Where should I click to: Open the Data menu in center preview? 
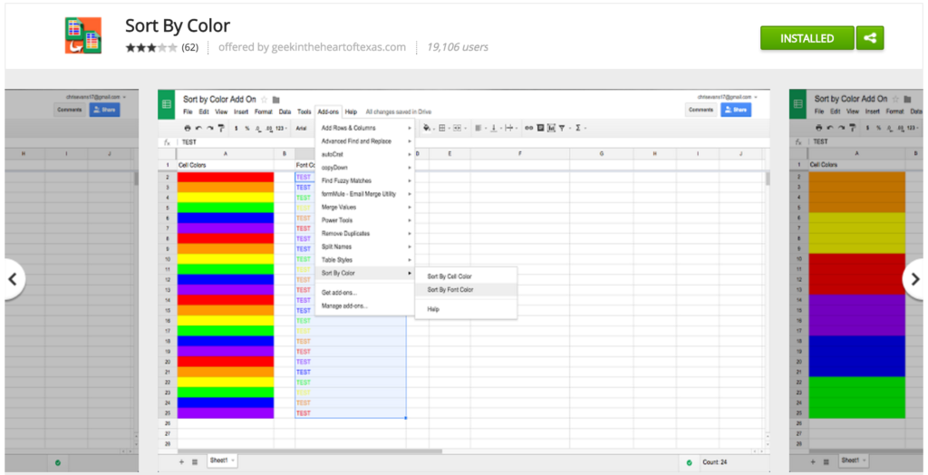[285, 111]
